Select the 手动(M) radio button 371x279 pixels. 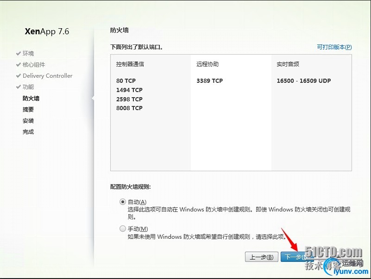click(x=123, y=229)
